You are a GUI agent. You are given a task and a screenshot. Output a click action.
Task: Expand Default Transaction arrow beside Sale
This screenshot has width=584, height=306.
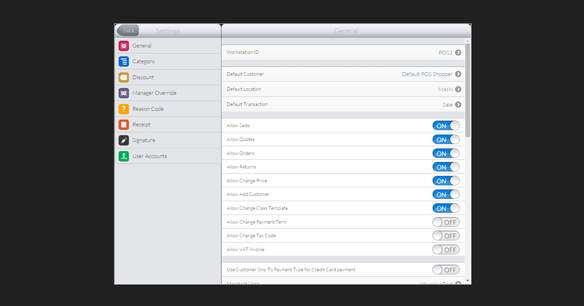(x=458, y=105)
